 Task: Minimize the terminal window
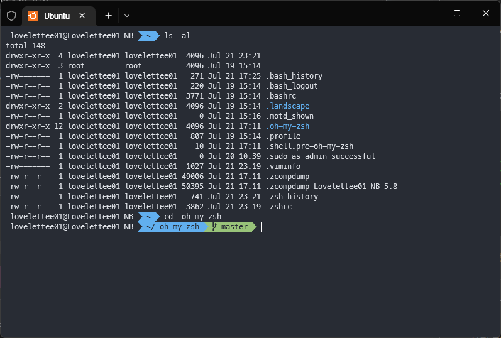tap(428, 13)
